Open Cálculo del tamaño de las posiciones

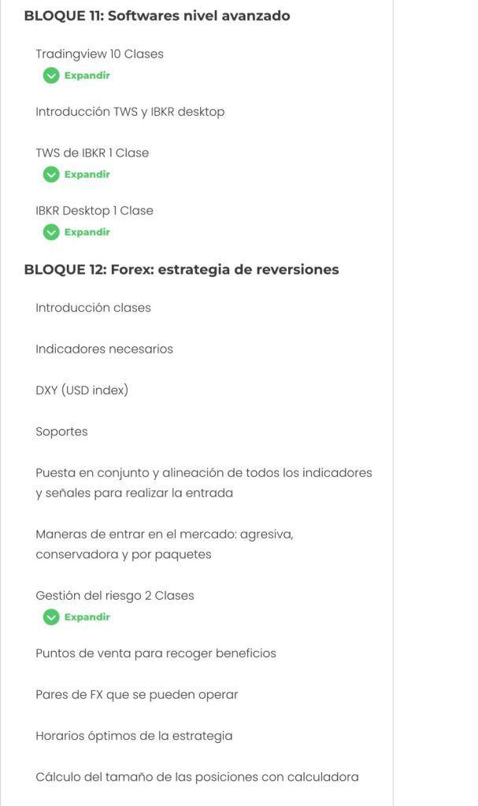click(197, 777)
